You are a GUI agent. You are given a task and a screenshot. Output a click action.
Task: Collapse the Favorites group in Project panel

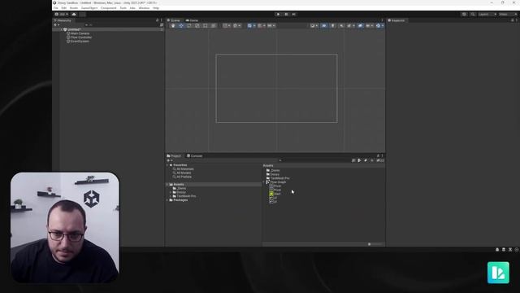(167, 165)
